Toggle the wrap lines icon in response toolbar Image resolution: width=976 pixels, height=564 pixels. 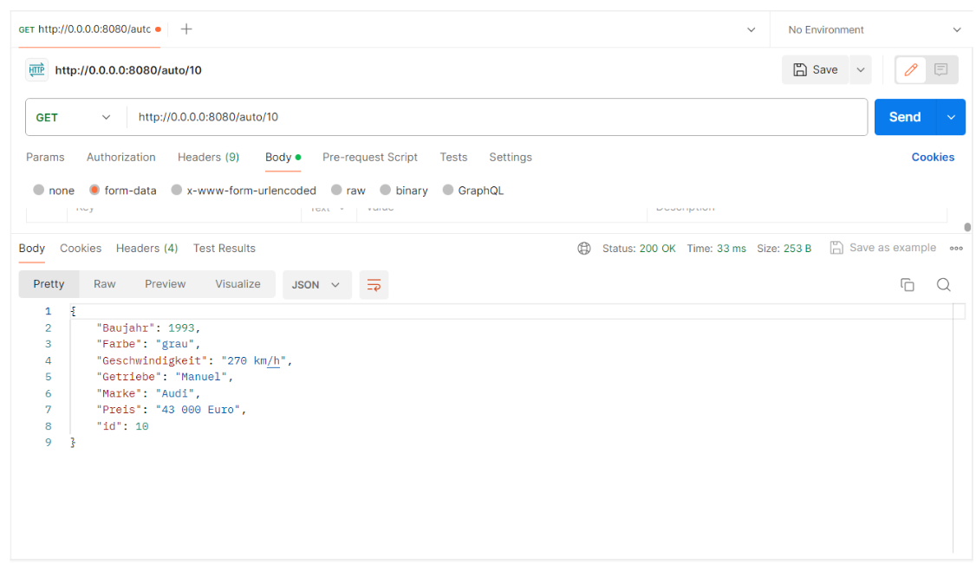tap(374, 285)
